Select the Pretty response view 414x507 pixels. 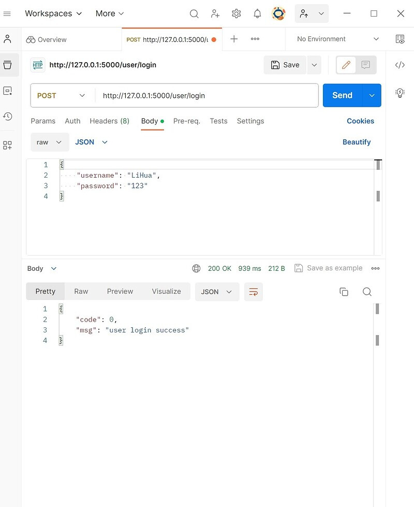click(45, 292)
